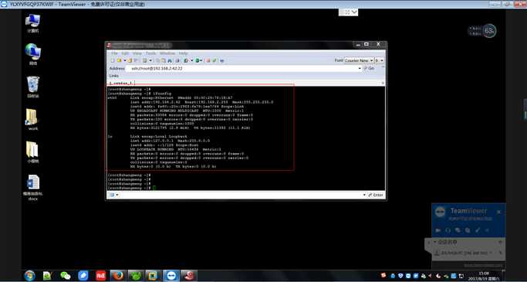Click the New session toolbar icon
Image resolution: width=527 pixels, height=282 pixels.
click(x=113, y=60)
